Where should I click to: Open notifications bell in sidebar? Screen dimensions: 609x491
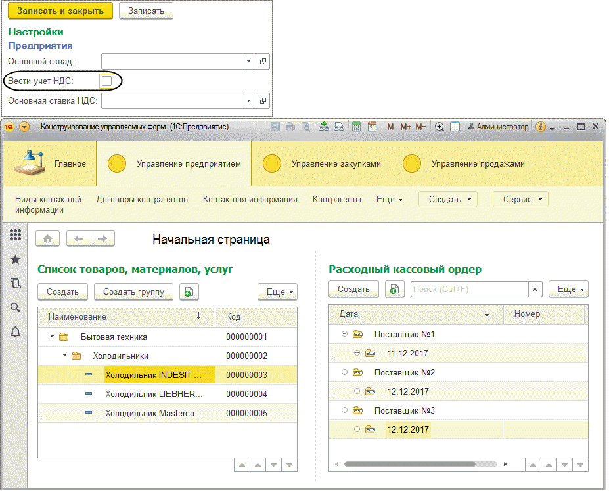pyautogui.click(x=16, y=332)
